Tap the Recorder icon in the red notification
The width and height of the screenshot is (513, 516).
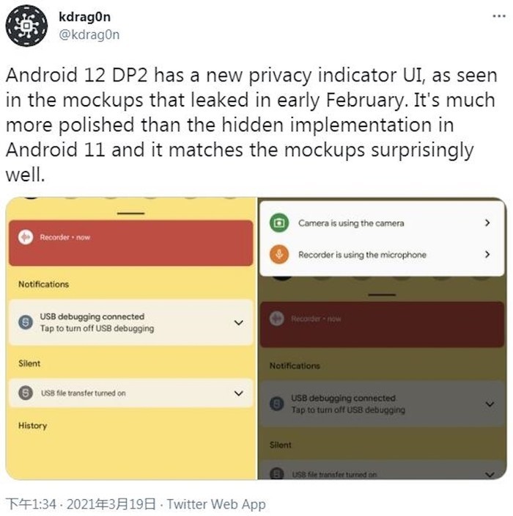pos(26,237)
